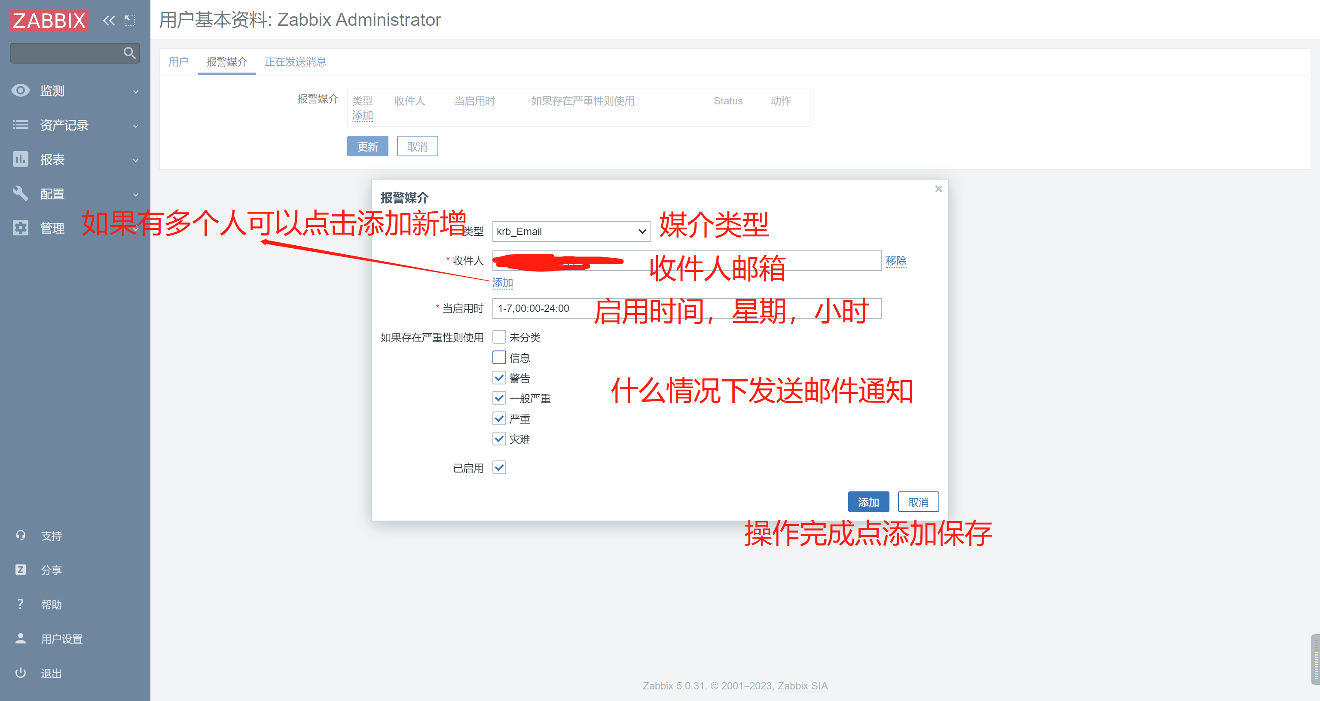Click the power icon for 退出
The width and height of the screenshot is (1320, 701).
(x=21, y=673)
